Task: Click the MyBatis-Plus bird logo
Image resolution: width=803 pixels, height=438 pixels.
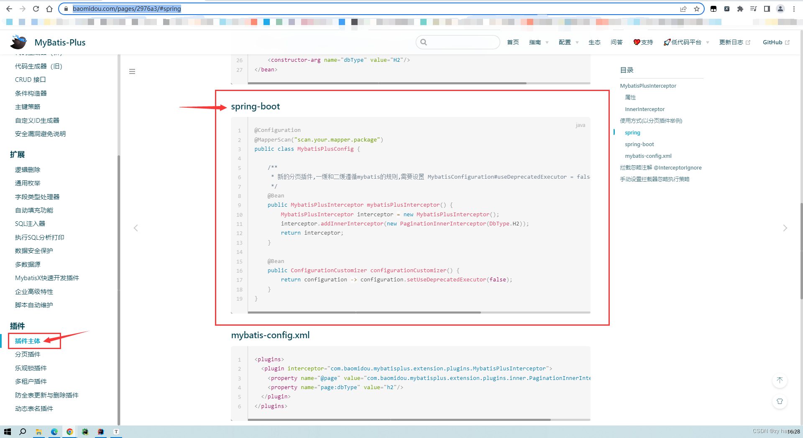Action: pos(19,42)
